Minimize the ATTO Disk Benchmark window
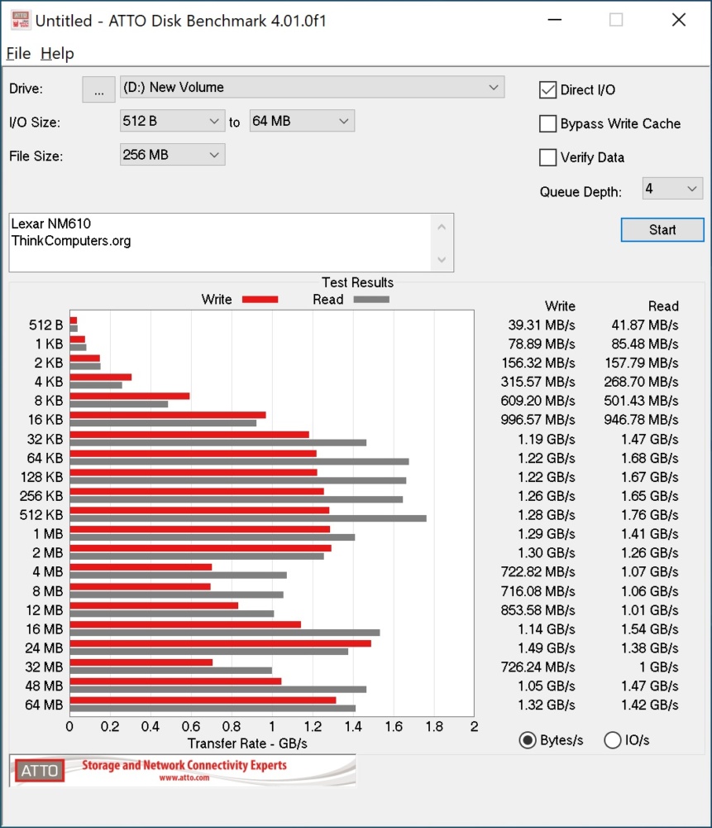Image resolution: width=712 pixels, height=828 pixels. (x=554, y=20)
